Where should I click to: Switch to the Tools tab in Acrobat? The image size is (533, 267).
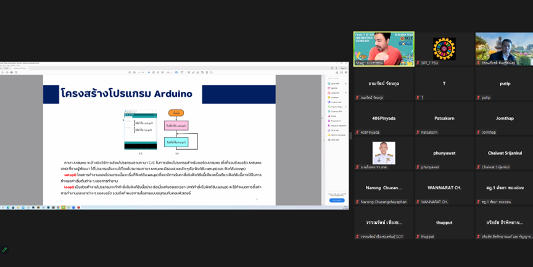[6, 68]
